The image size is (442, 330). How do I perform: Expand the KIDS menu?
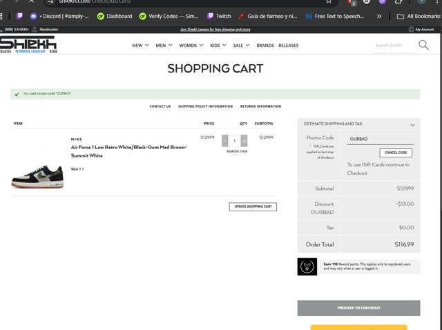point(218,46)
